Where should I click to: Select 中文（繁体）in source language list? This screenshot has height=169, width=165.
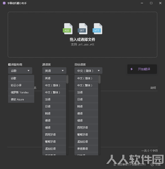(x=54, y=92)
